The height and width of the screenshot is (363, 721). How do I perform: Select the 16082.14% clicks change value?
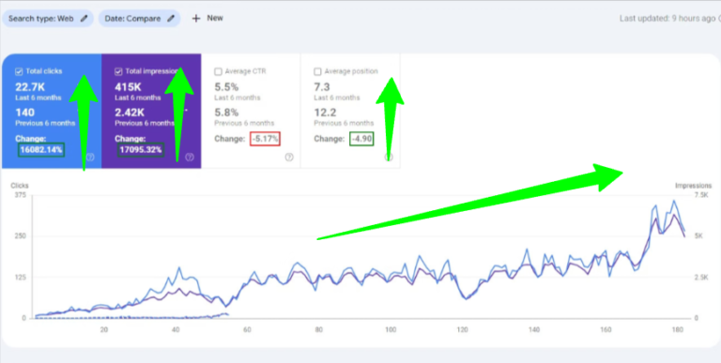[41, 150]
